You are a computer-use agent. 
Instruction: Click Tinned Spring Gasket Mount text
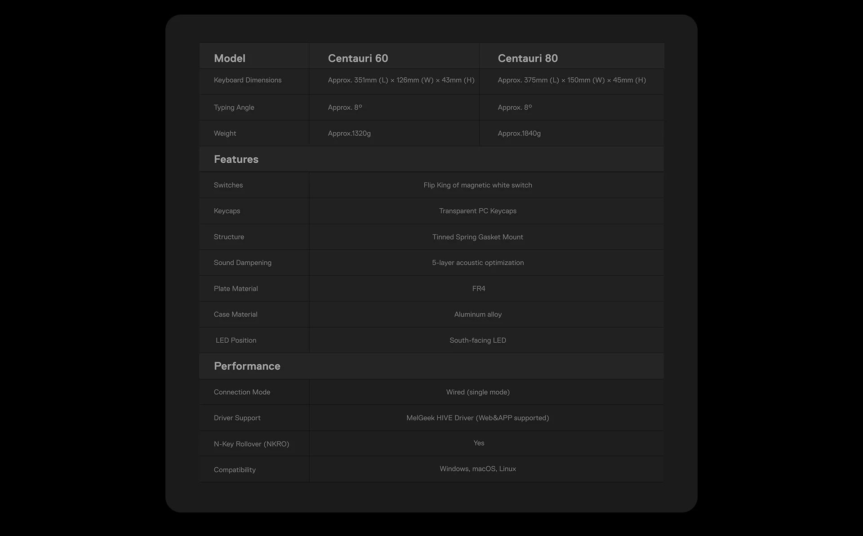click(x=477, y=237)
